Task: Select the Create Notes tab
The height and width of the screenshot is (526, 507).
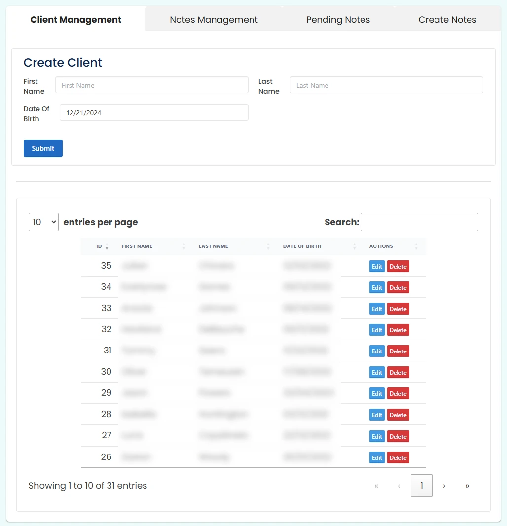Action: 447,20
